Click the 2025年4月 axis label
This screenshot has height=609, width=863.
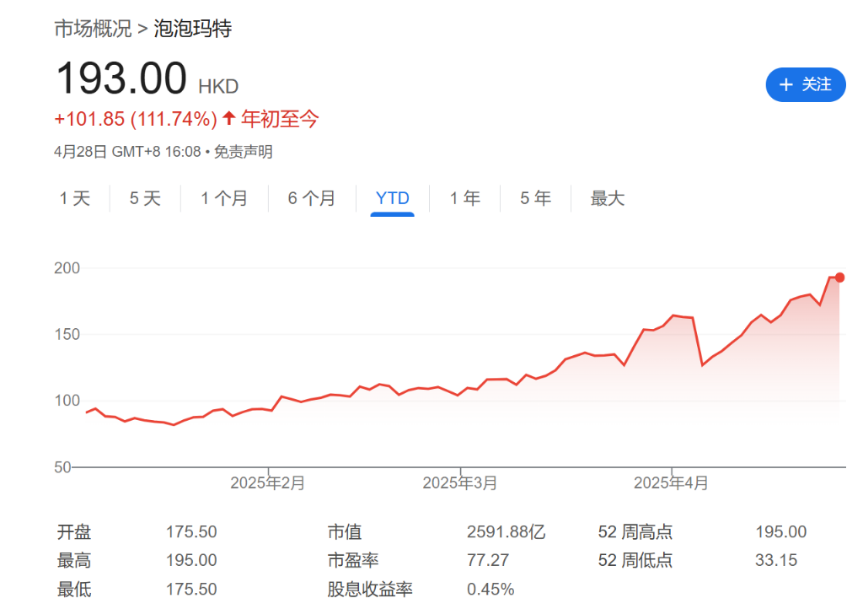point(671,483)
